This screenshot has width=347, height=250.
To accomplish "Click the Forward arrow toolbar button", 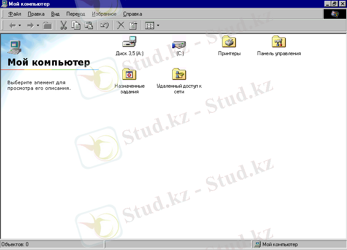I will point(30,26).
